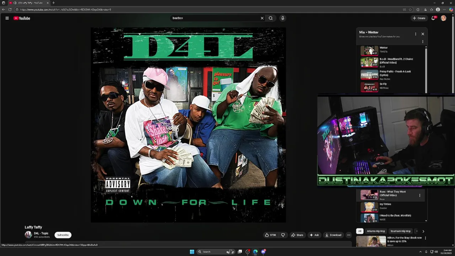This screenshot has width=455, height=256.
Task: Click the Create button
Action: (x=419, y=18)
